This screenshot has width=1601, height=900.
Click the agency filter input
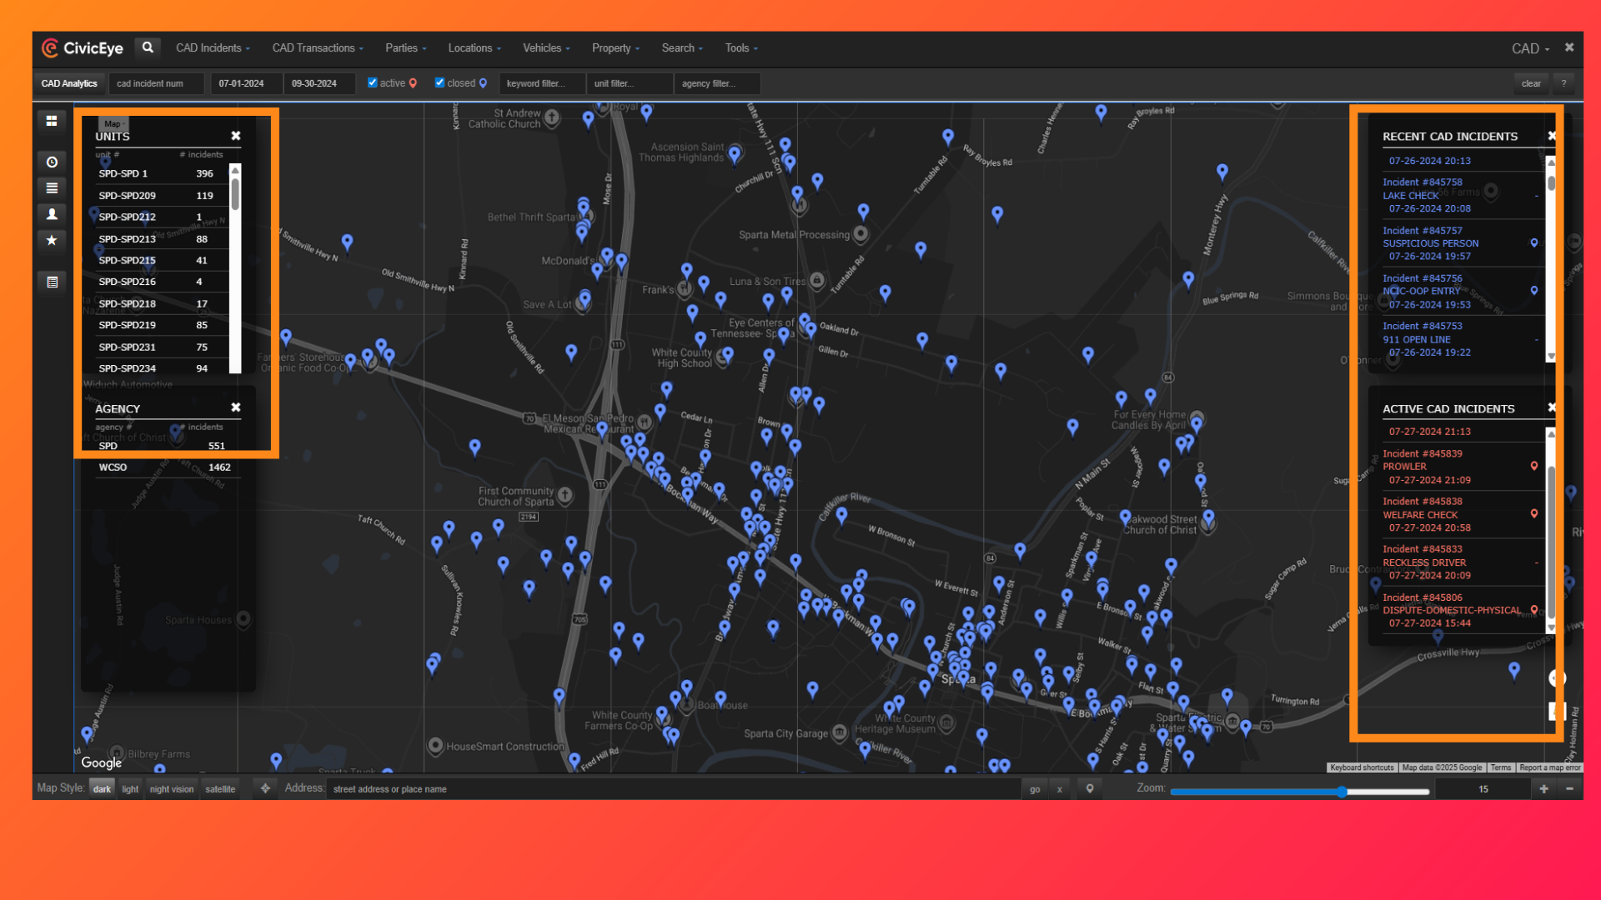[x=717, y=83]
